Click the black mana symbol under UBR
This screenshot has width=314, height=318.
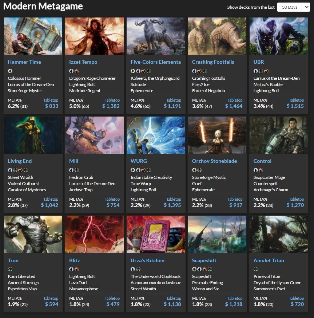pyautogui.click(x=261, y=71)
